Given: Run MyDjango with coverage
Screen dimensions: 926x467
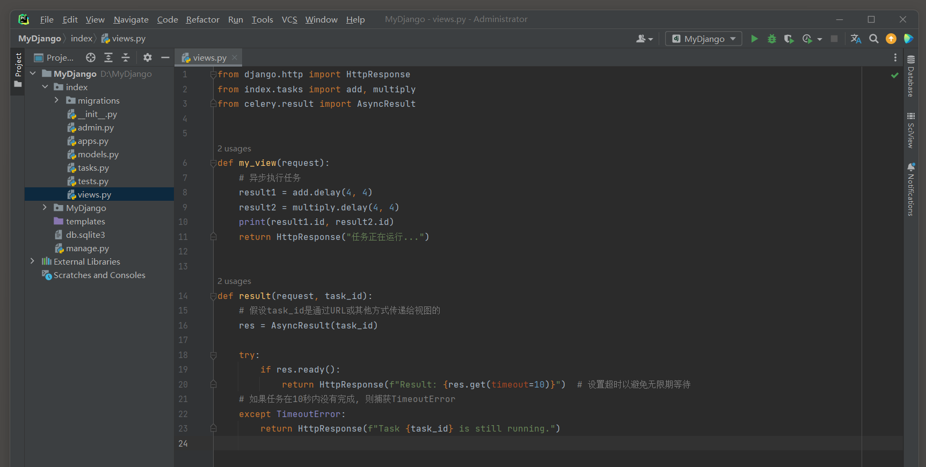Looking at the screenshot, I should click(789, 39).
